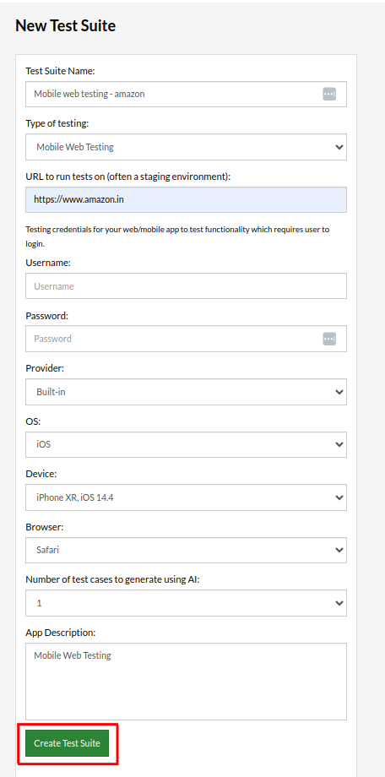Viewport: 385px width, 777px height.
Task: Click the "Provider:" label text
Action: click(x=45, y=368)
